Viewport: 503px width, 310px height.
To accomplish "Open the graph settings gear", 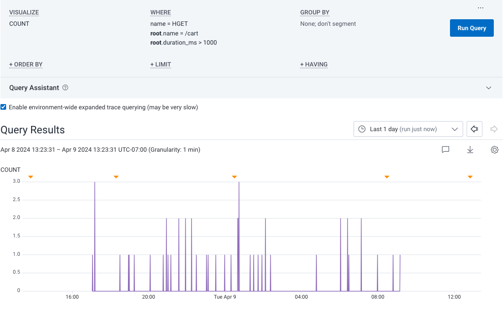I will pyautogui.click(x=495, y=150).
